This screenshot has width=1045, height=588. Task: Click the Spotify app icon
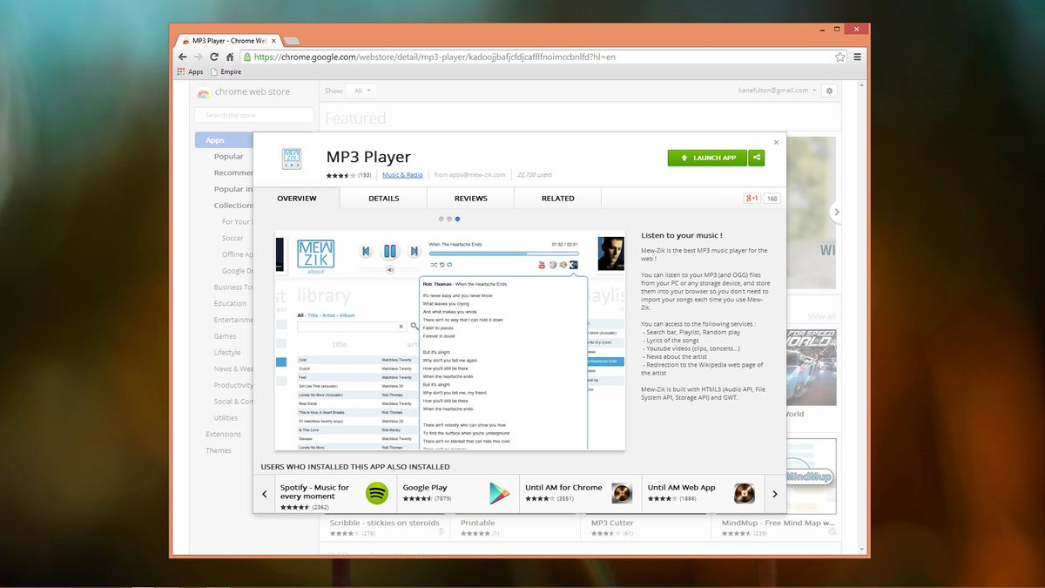tap(376, 493)
